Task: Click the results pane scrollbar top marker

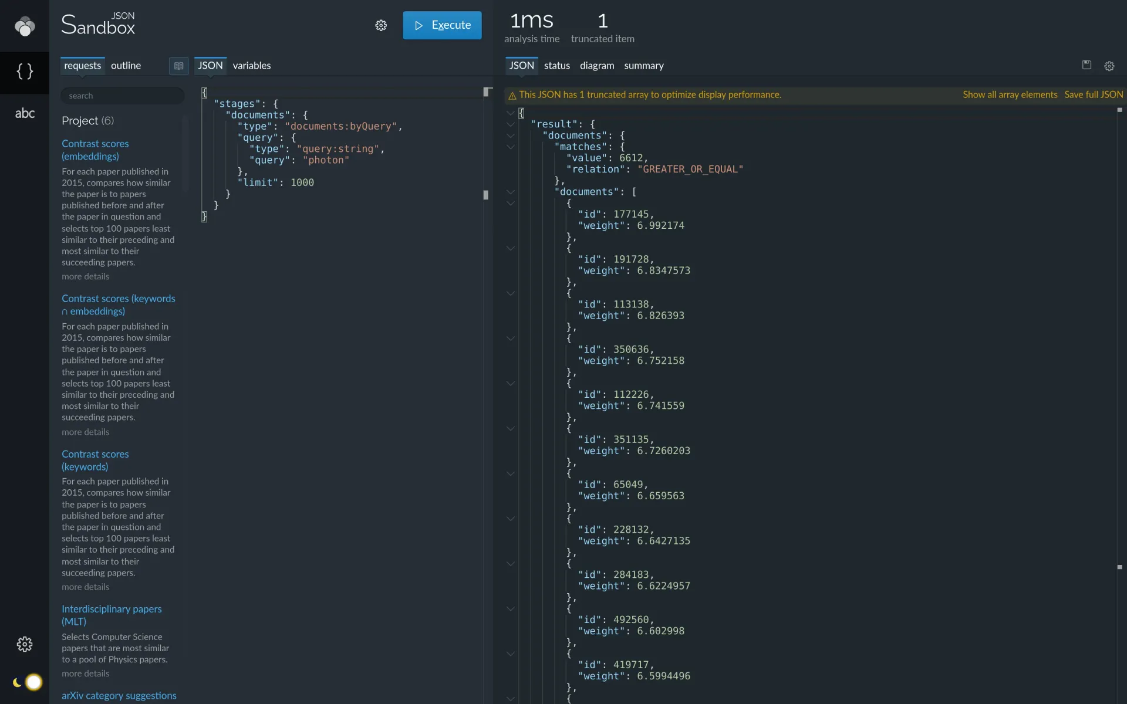Action: coord(1119,110)
